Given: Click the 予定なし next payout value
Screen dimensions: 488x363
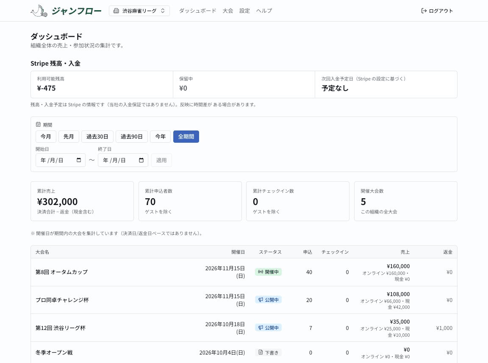Looking at the screenshot, I should pyautogui.click(x=335, y=88).
